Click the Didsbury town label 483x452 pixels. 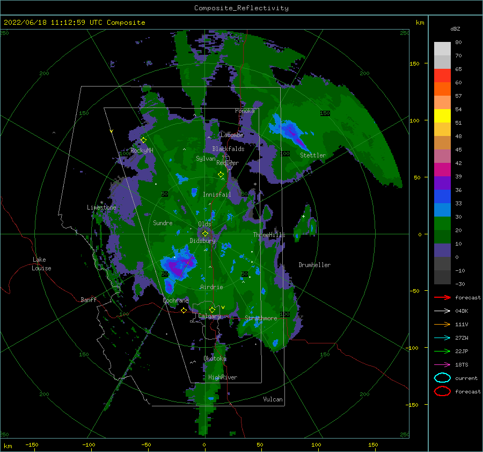point(203,241)
